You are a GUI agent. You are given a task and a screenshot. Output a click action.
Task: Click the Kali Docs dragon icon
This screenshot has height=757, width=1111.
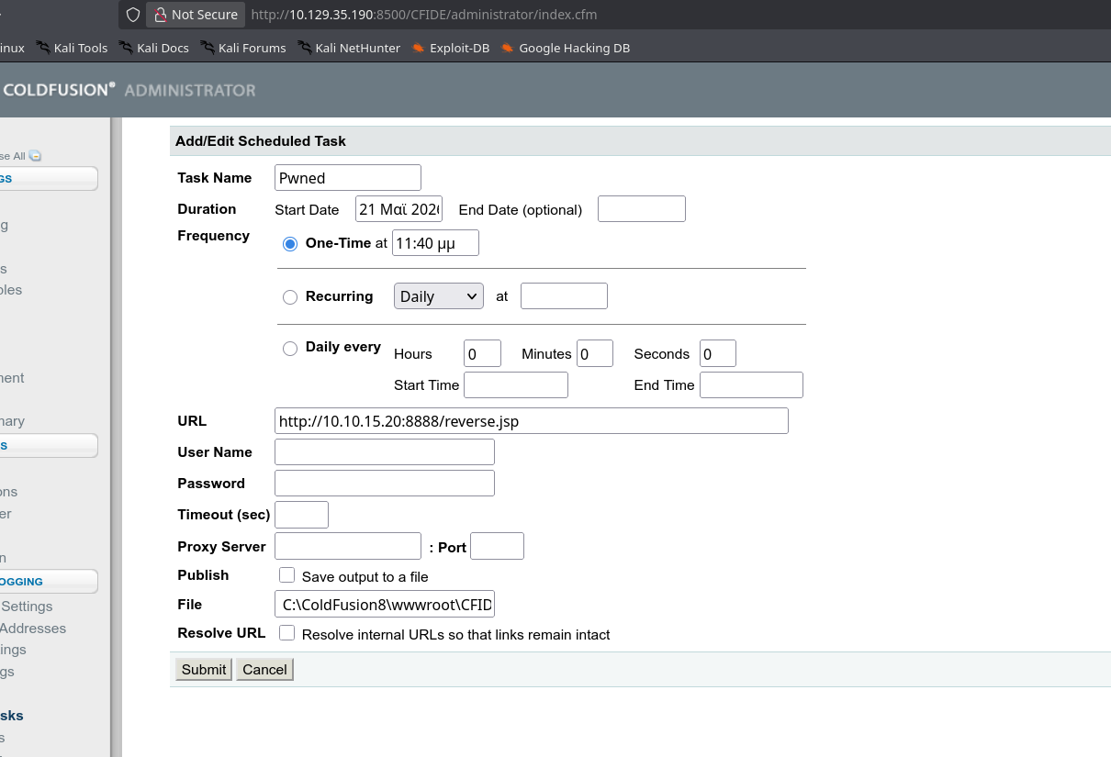[126, 48]
